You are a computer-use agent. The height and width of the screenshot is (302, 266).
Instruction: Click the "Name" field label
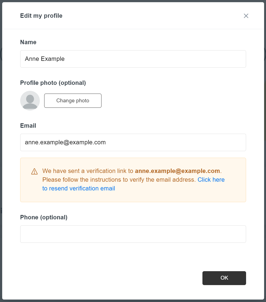(x=28, y=42)
